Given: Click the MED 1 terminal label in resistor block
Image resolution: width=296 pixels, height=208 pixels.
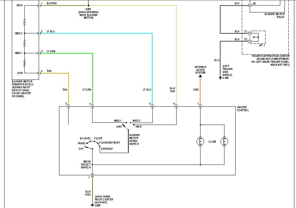Looking at the screenshot, I should (19, 53).
